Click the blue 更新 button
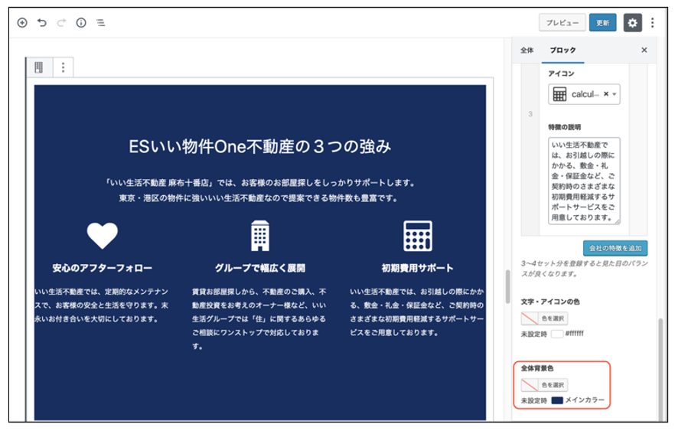The height and width of the screenshot is (434, 675). tap(602, 23)
